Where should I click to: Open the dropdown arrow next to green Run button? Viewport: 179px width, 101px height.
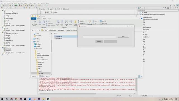(18, 5)
